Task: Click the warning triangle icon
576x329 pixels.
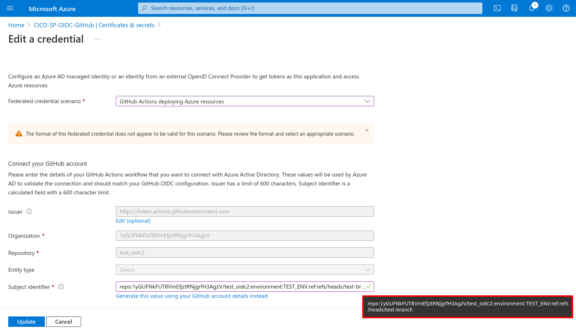Action: coord(19,134)
